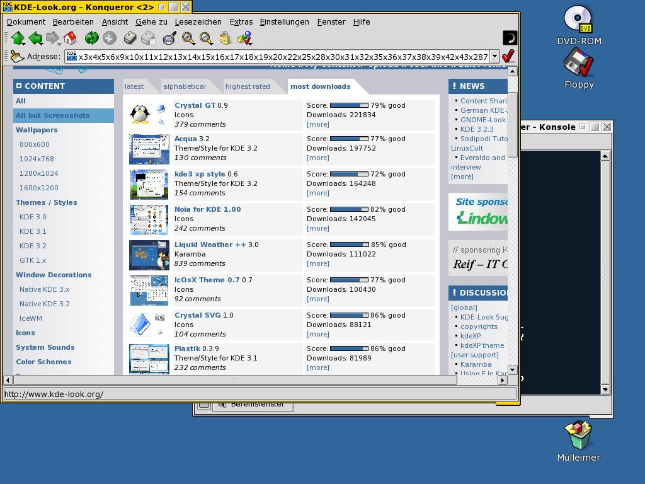This screenshot has width=645, height=484.
Task: Click the padlock Security icon
Action: (225, 38)
